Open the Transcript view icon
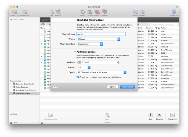188x137 pixels. coord(172,115)
